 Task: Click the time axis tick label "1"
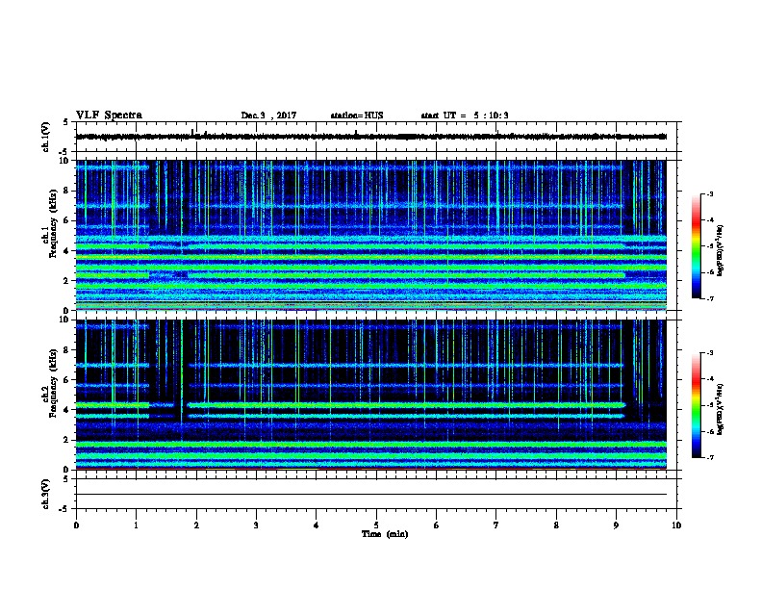click(136, 525)
